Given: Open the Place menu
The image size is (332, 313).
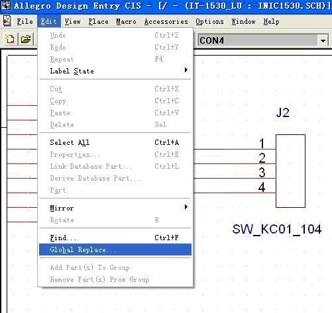Looking at the screenshot, I should (98, 21).
